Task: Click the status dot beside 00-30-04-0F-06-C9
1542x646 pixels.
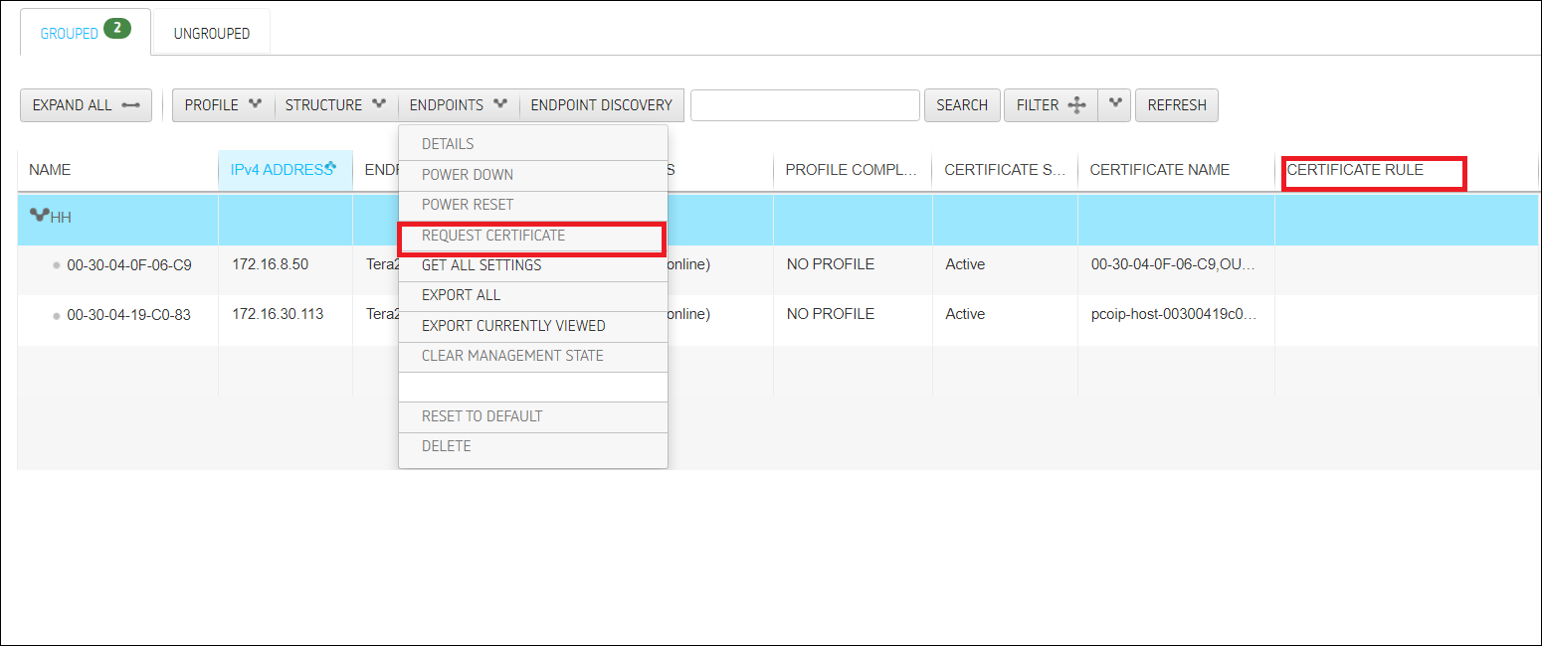Action: [x=57, y=266]
